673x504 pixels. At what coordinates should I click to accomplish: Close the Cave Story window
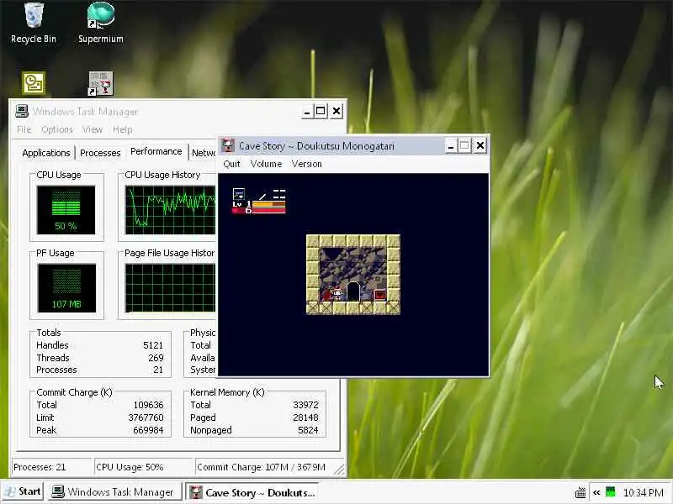pos(480,146)
